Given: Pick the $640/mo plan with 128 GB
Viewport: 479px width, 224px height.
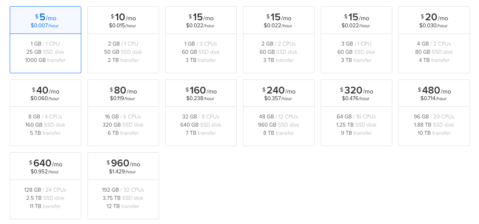Looking at the screenshot, I should tap(45, 185).
